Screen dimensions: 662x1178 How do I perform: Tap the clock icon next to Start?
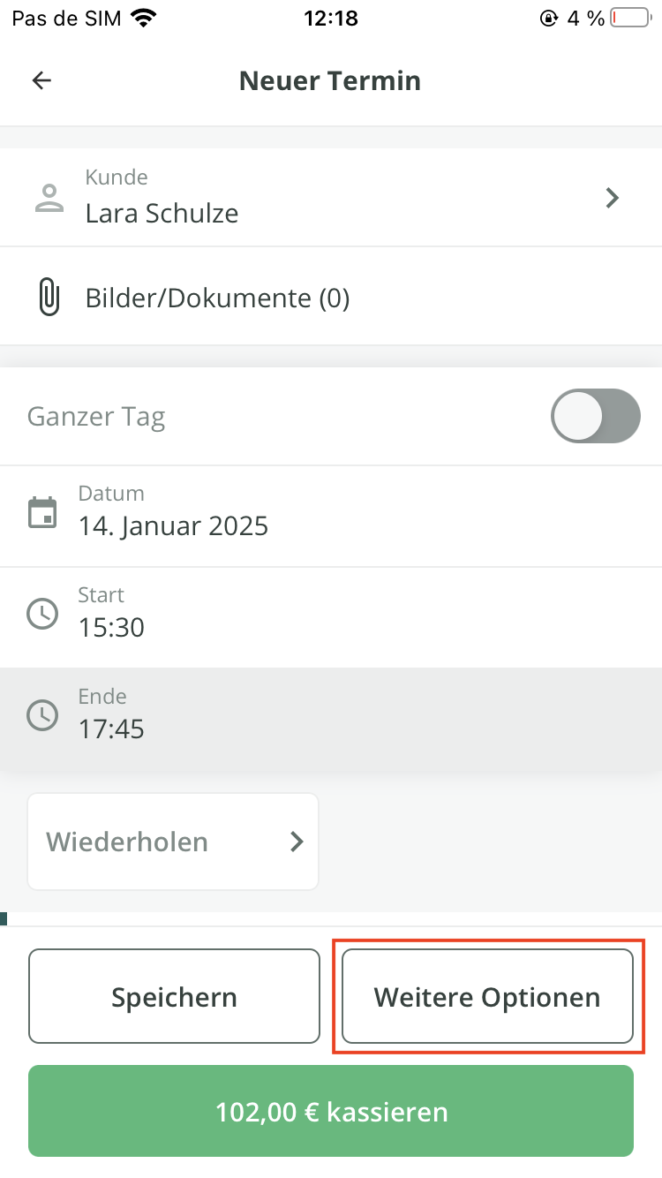point(42,614)
